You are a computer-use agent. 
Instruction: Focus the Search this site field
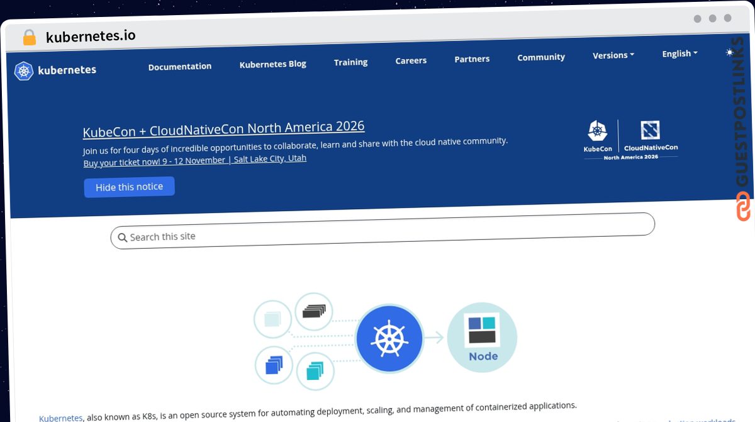click(383, 231)
